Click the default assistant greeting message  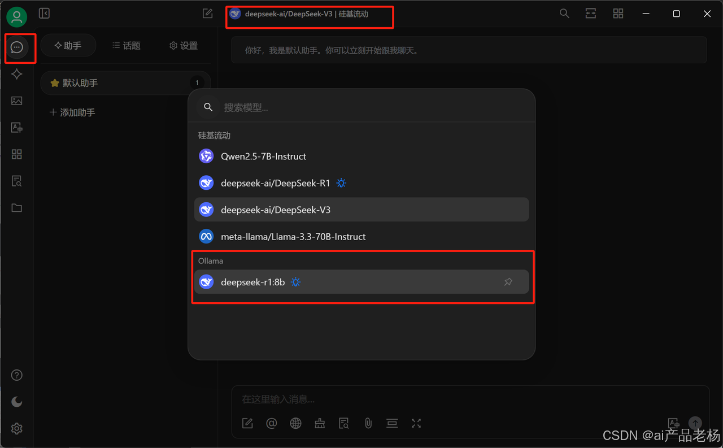[x=469, y=50]
